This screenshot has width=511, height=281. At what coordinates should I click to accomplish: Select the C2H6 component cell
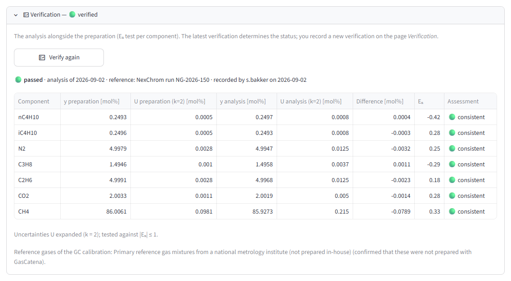tap(37, 180)
